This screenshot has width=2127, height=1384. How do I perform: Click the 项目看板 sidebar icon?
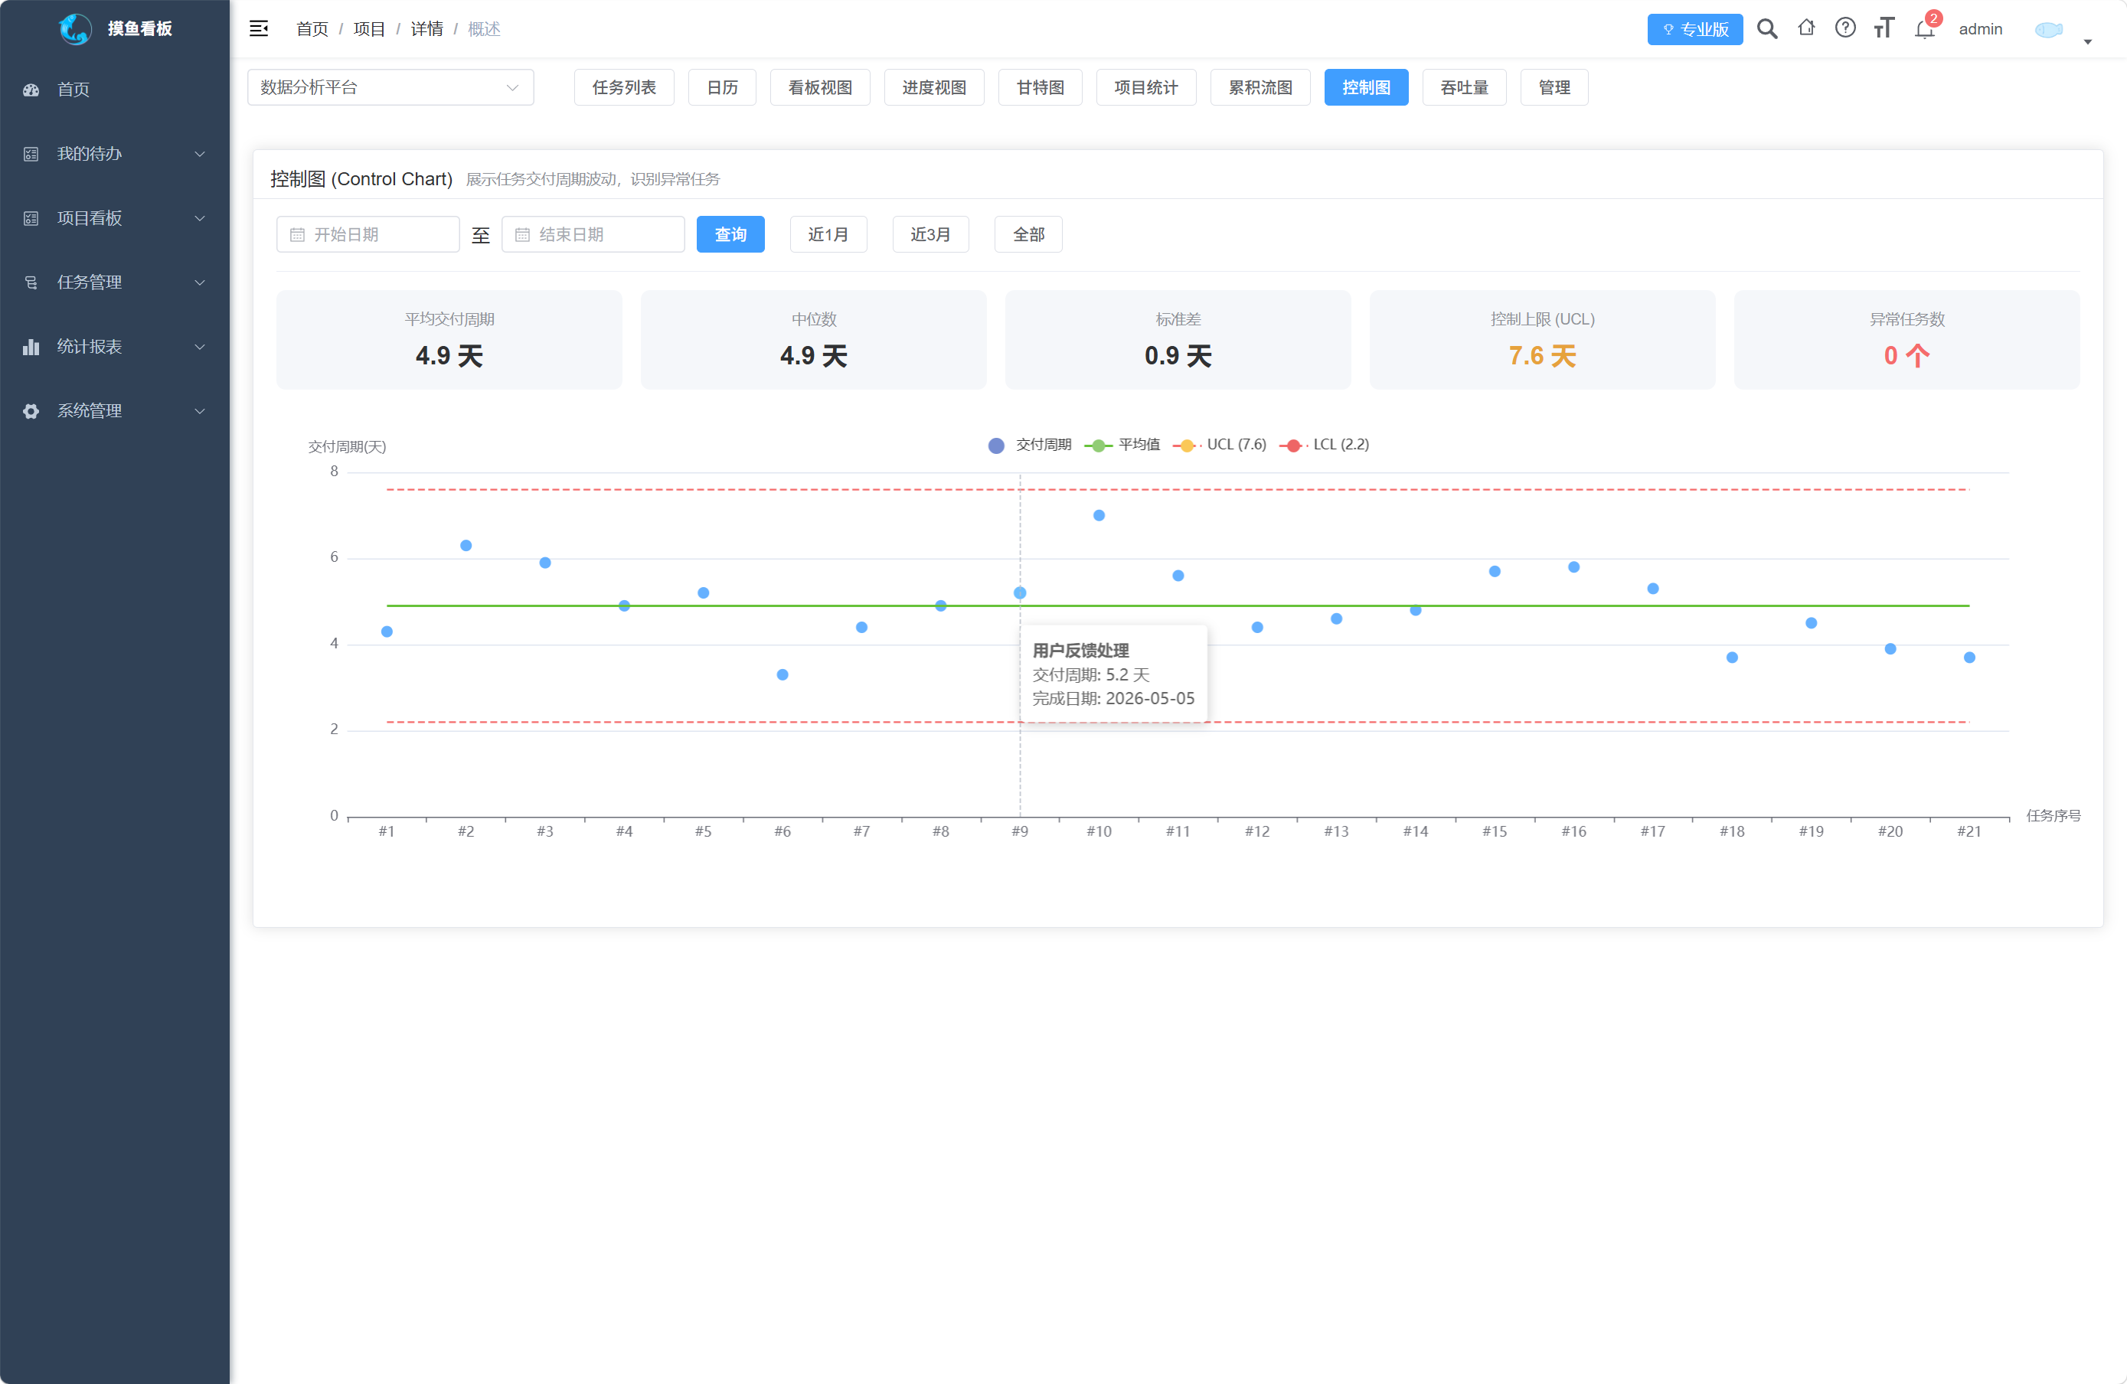coord(31,218)
